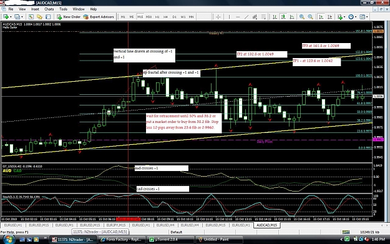Toggle Auto Scroll on the chart
Screen dimensions: 390x244
pos(321,17)
